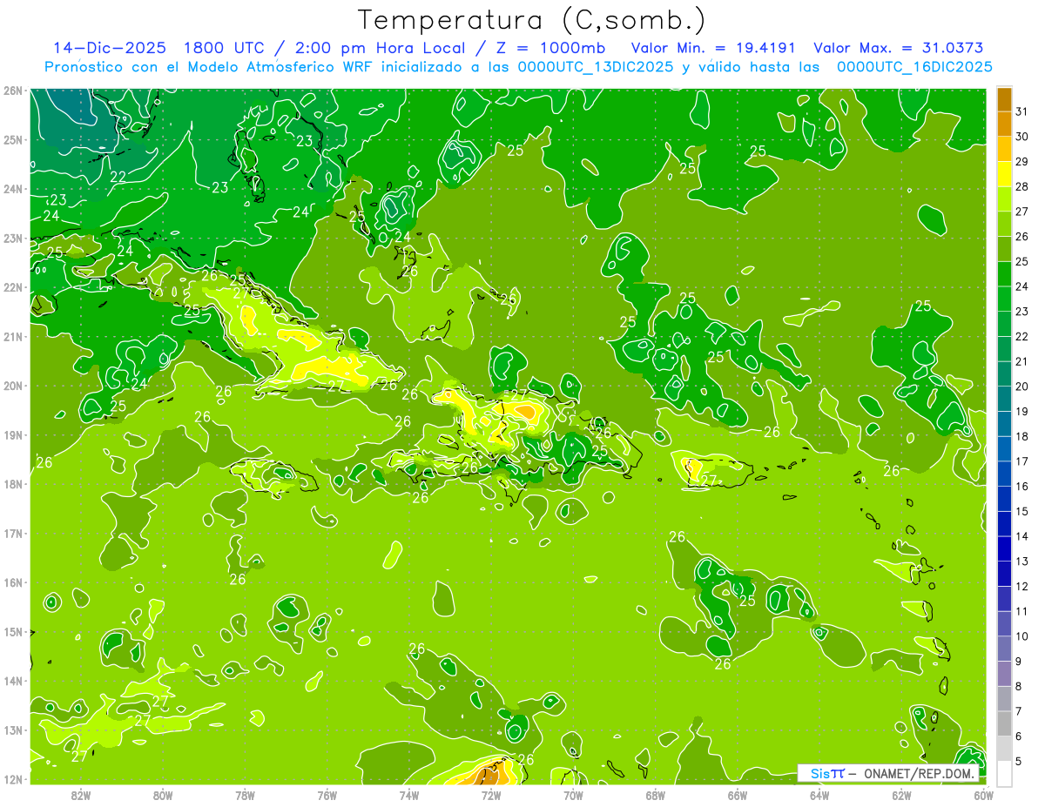Click the '23N' latitude axis label
The height and width of the screenshot is (807, 1045).
click(x=12, y=238)
